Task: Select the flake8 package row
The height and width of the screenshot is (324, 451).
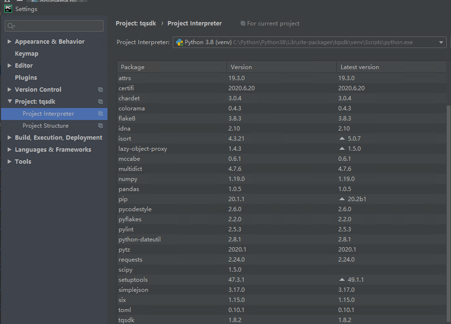Action: [x=282, y=118]
